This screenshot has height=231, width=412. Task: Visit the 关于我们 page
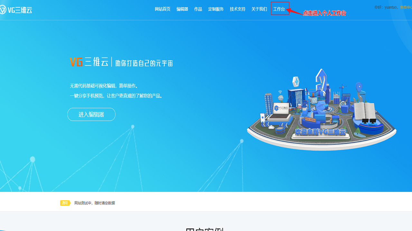point(259,9)
